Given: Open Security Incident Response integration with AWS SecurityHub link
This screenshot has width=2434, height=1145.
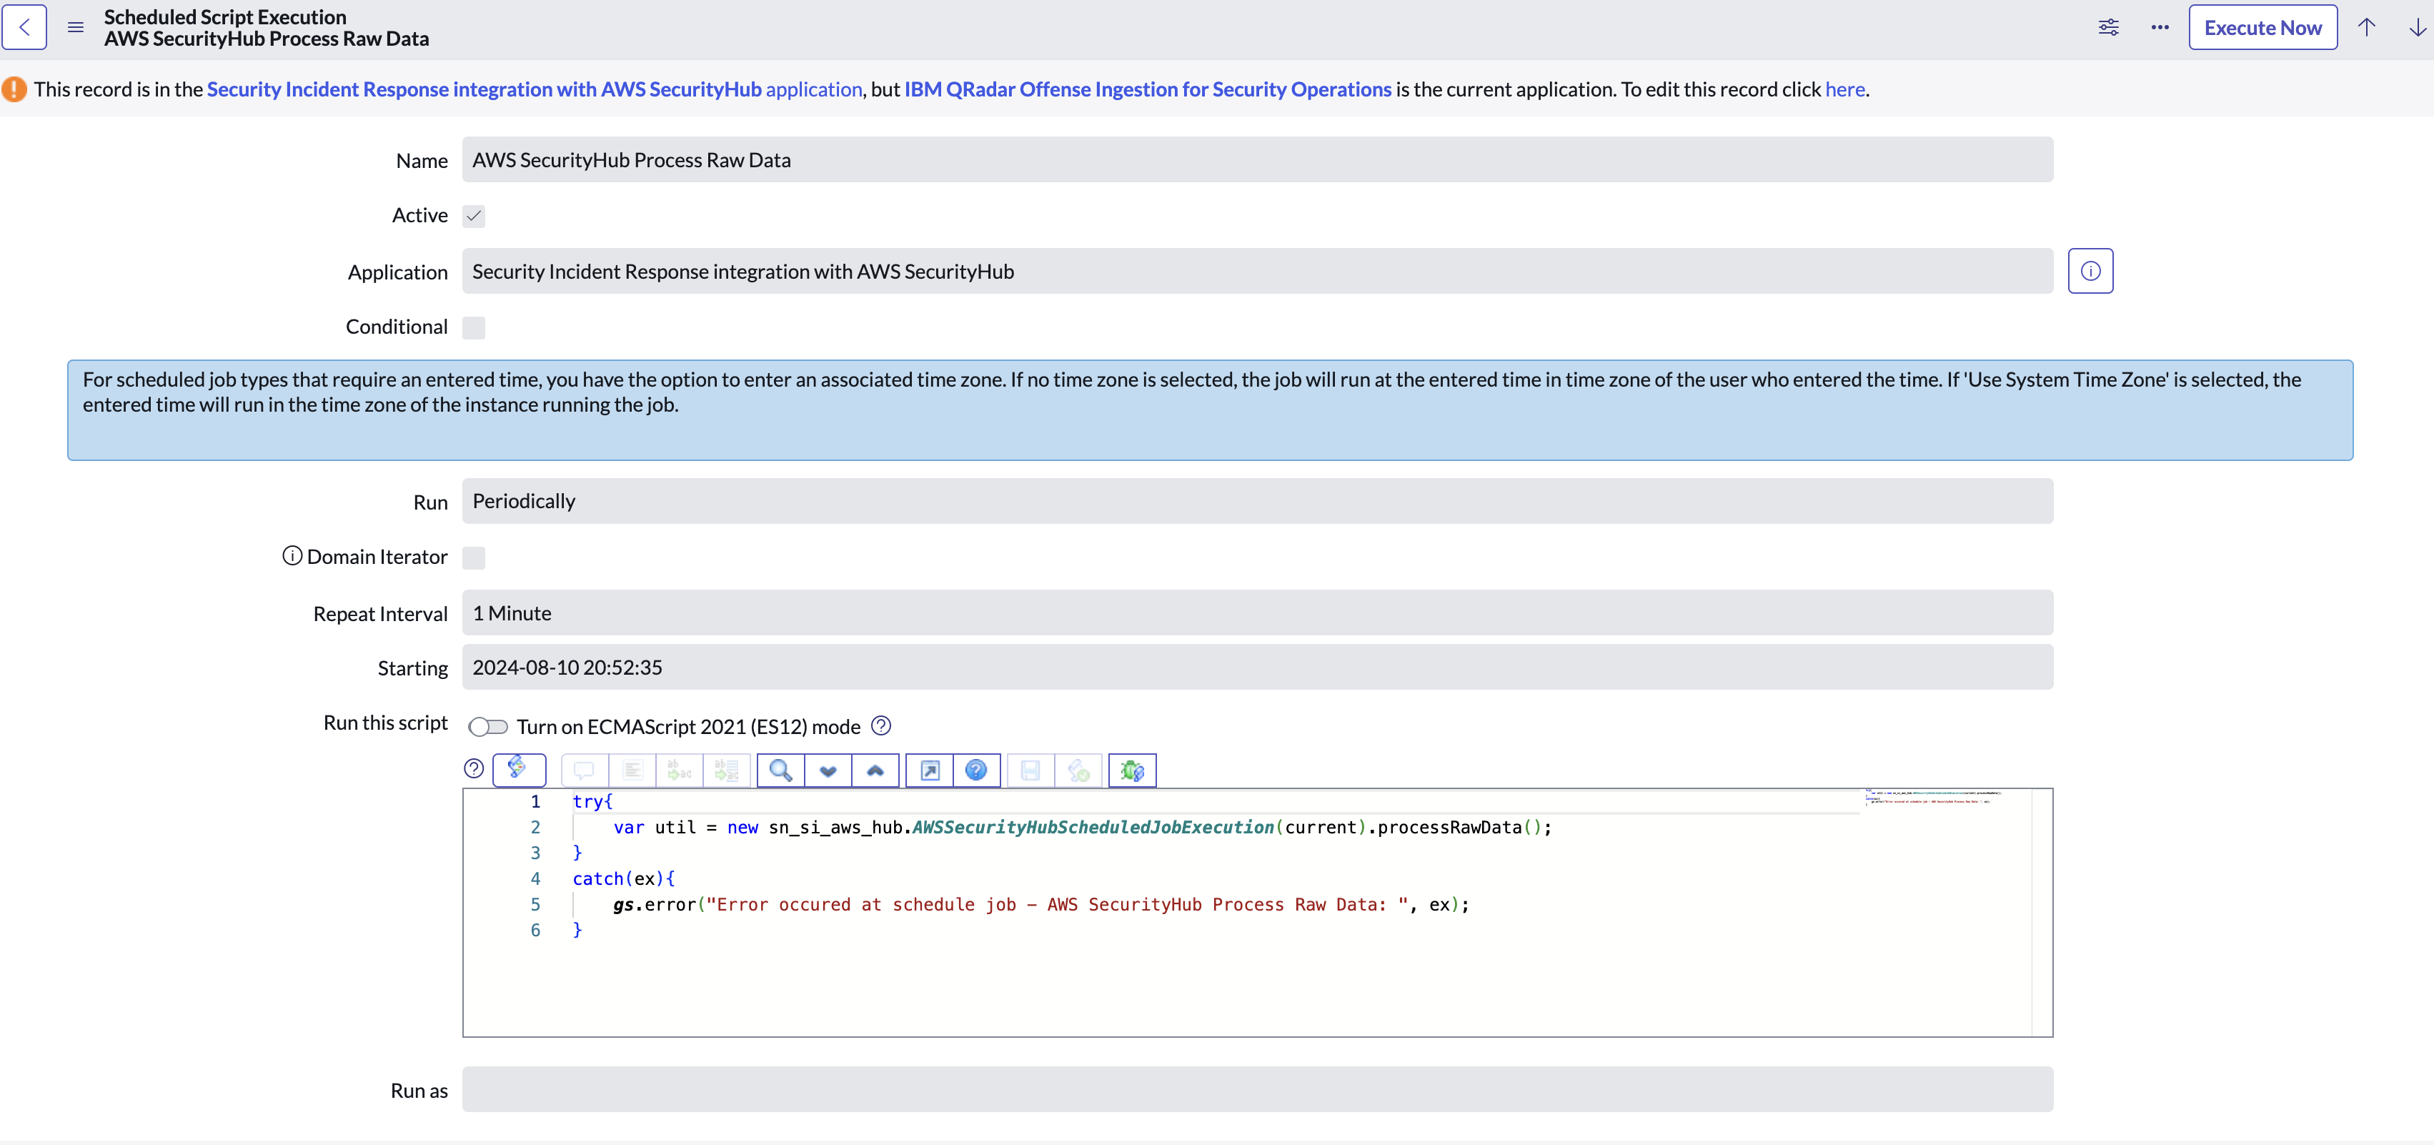Looking at the screenshot, I should 534,89.
